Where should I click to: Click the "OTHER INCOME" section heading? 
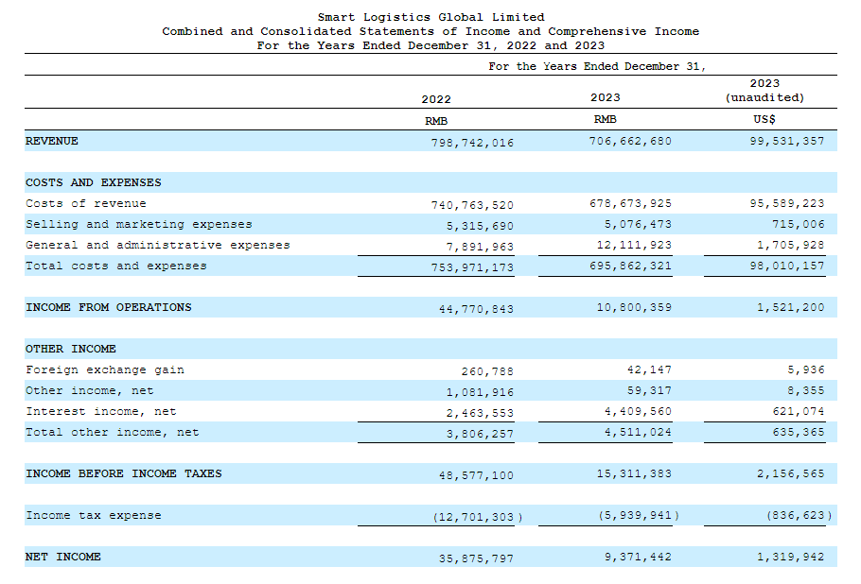(70, 350)
